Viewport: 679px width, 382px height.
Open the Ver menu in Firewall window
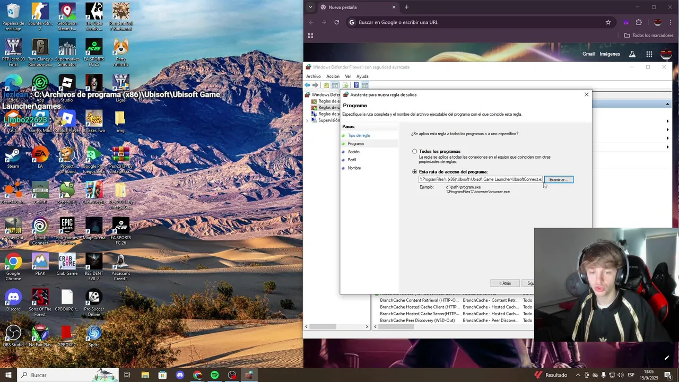(x=348, y=76)
